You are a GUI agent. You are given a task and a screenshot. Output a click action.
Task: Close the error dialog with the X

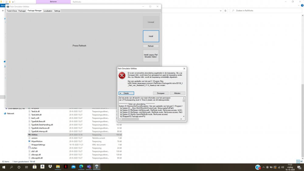tap(184, 69)
